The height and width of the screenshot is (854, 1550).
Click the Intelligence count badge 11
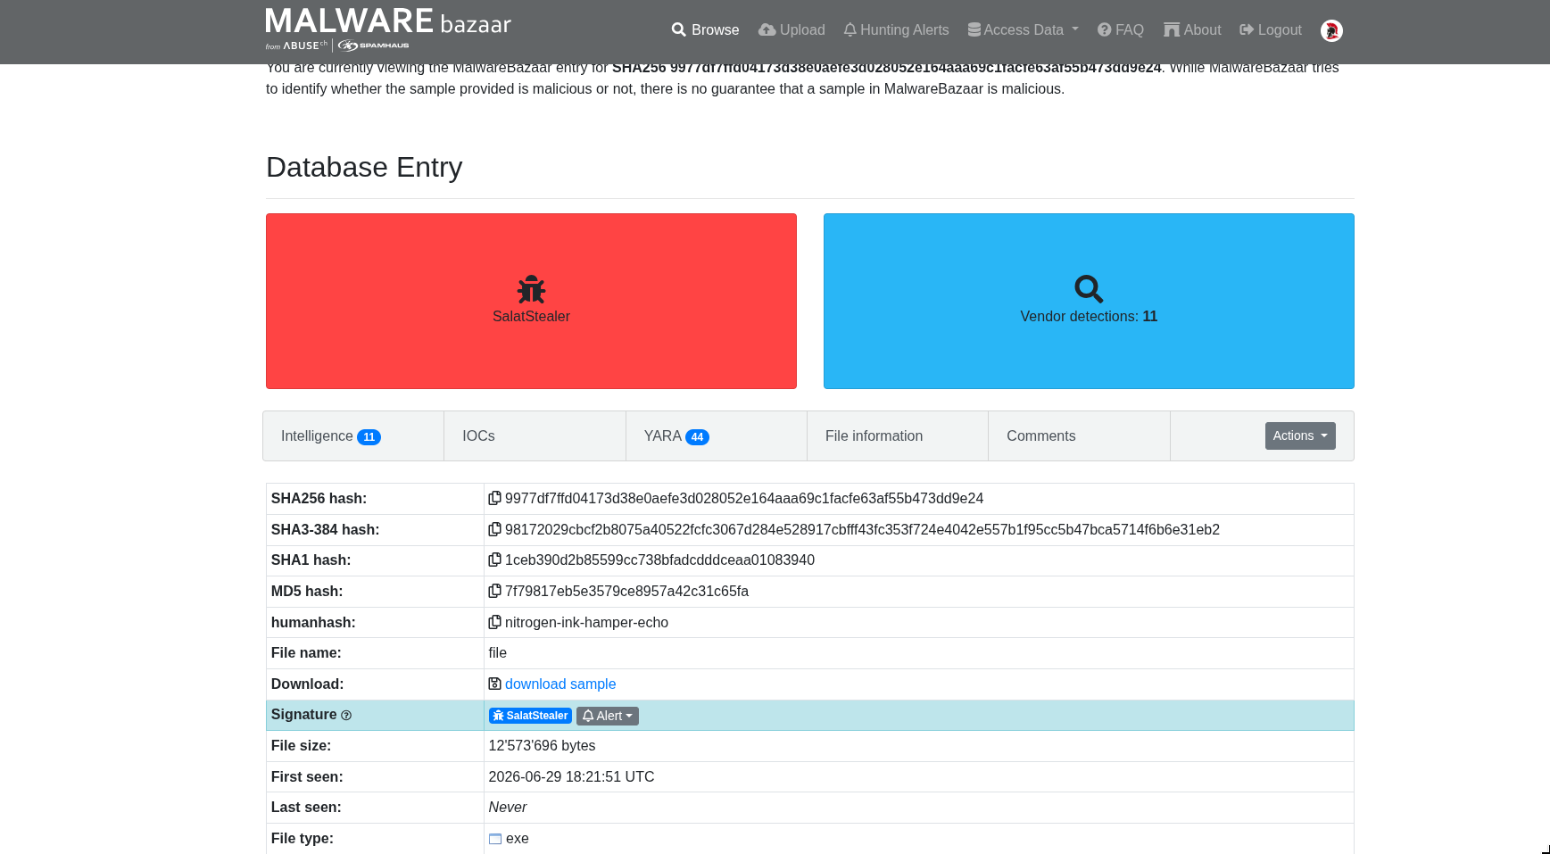(x=369, y=437)
